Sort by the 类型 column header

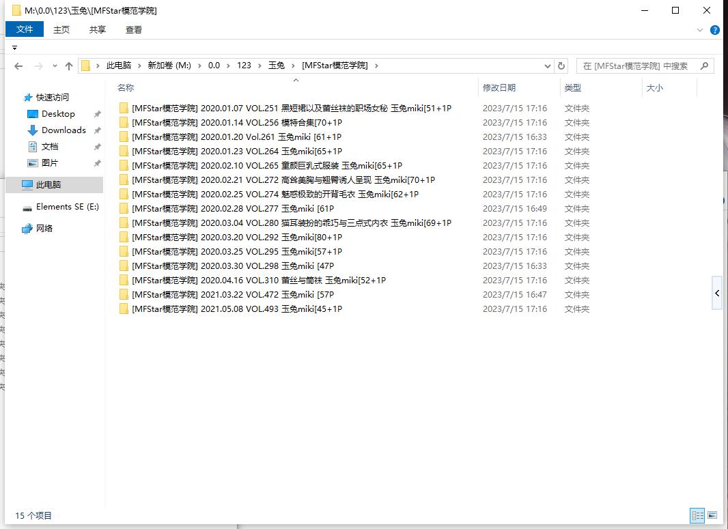click(x=572, y=87)
